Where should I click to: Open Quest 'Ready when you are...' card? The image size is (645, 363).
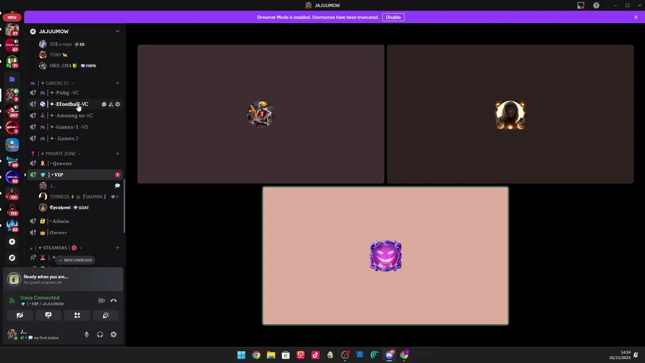[63, 279]
